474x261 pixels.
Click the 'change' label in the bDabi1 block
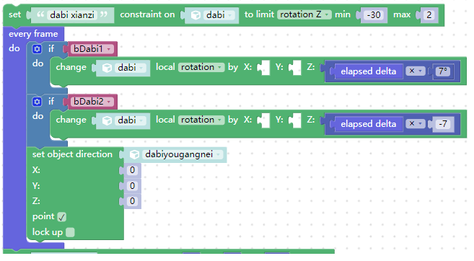click(x=71, y=67)
